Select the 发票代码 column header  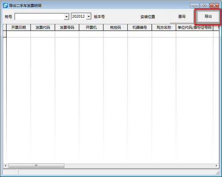click(x=43, y=27)
